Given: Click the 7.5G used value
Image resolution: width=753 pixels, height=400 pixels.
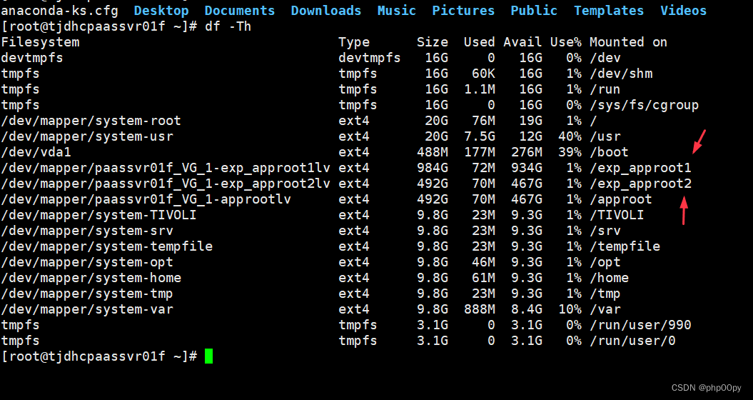Looking at the screenshot, I should [x=479, y=136].
